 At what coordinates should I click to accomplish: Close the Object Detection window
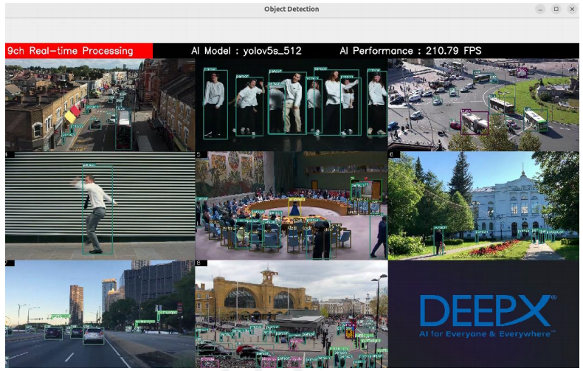tap(571, 9)
